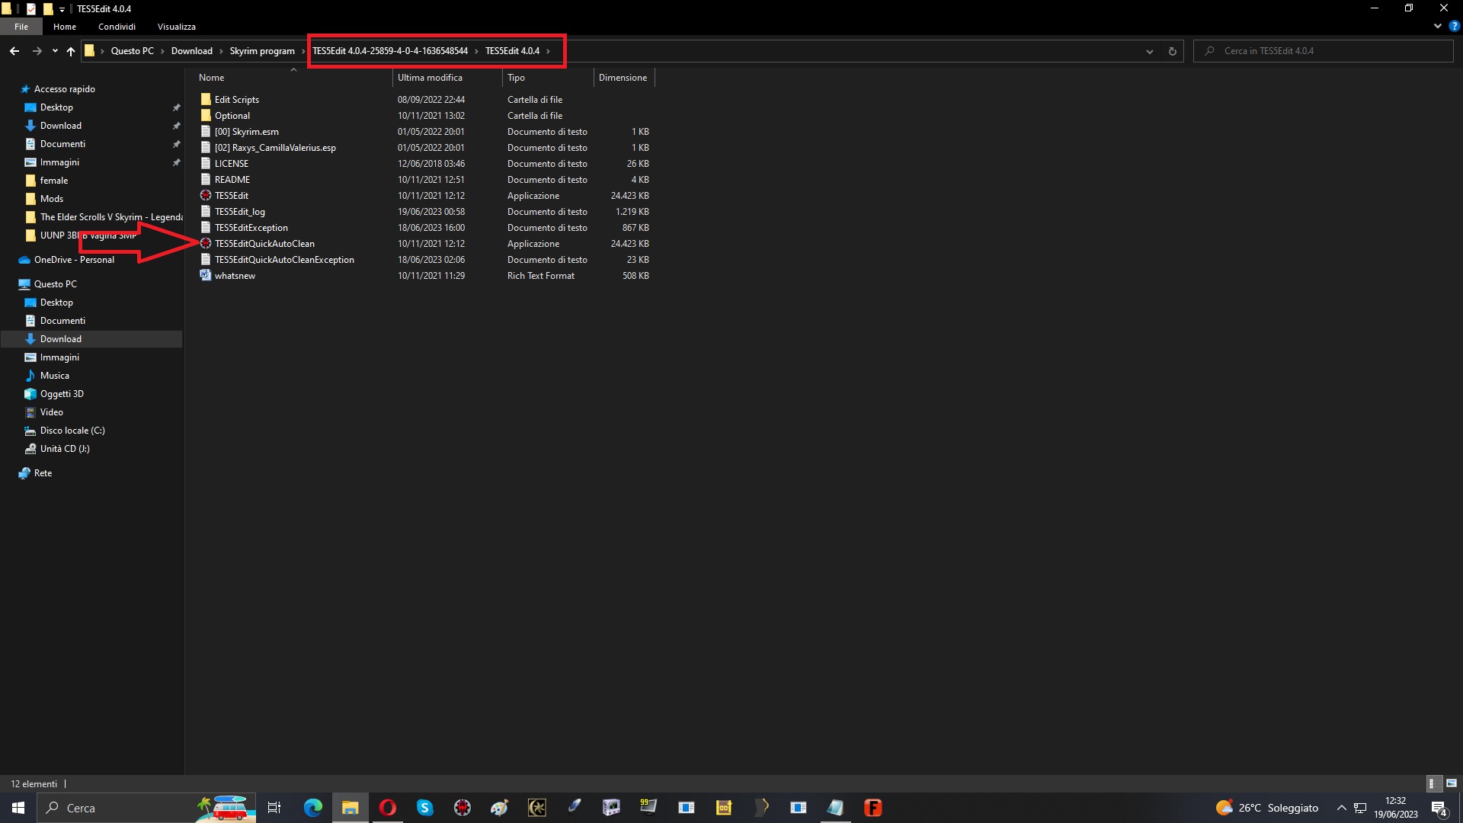Screen dimensions: 1463x823
Task: Select the LICENSE text document
Action: click(231, 164)
